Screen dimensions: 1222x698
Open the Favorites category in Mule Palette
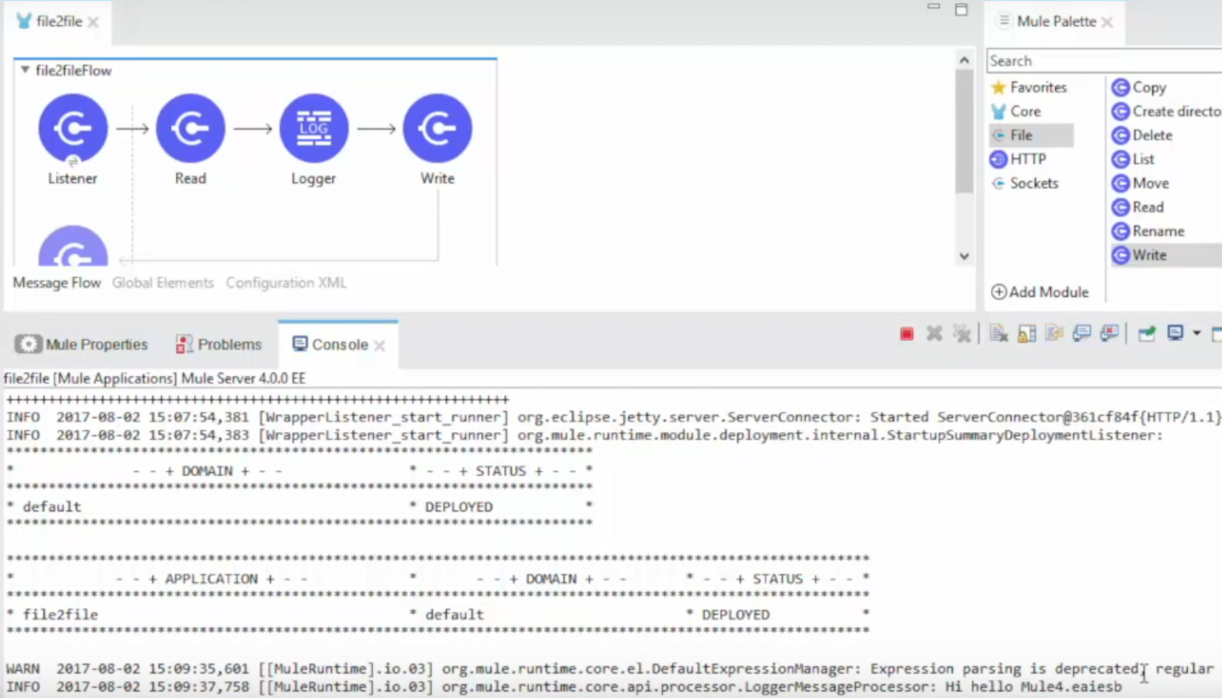[1029, 88]
